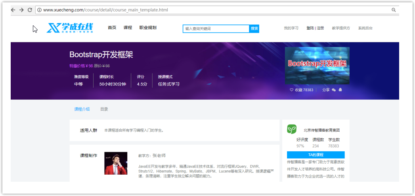This screenshot has height=196, width=415.
Task: Click the 原价 ¥98 strikethrough price
Action: point(101,66)
